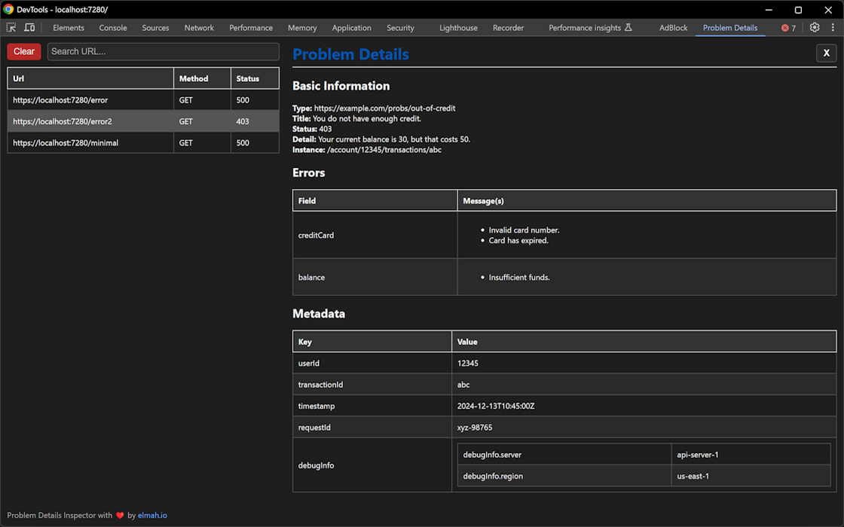The width and height of the screenshot is (844, 527).
Task: Open the DevTools three-dot customize menu
Action: [x=833, y=27]
